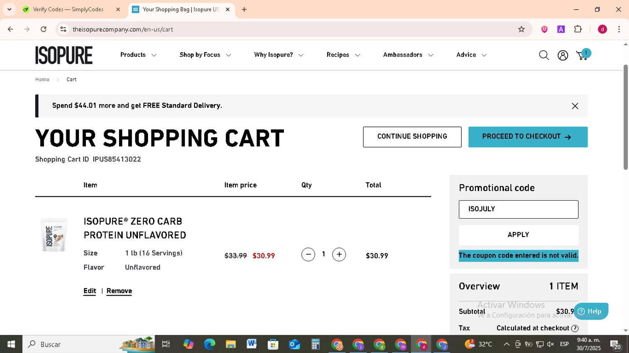
Task: Expand the Why Isopure? menu
Action: [x=278, y=55]
